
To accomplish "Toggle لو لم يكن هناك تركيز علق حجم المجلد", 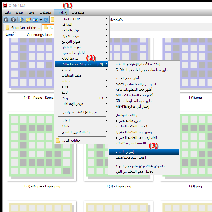I will [144, 166].
